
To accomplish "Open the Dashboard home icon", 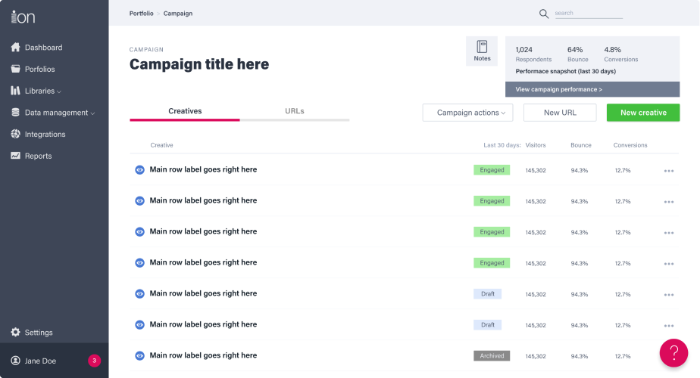I will (x=16, y=47).
